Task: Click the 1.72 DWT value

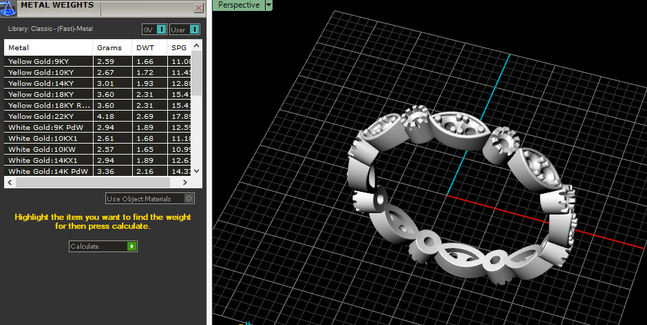Action: point(145,73)
